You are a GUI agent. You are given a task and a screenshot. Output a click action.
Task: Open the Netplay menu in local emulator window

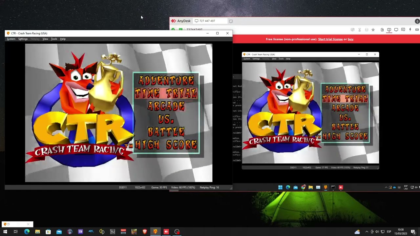pos(35,39)
